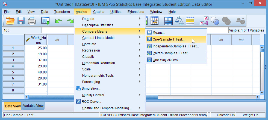Click the Show All Variables gray circles icon

pos(226,21)
